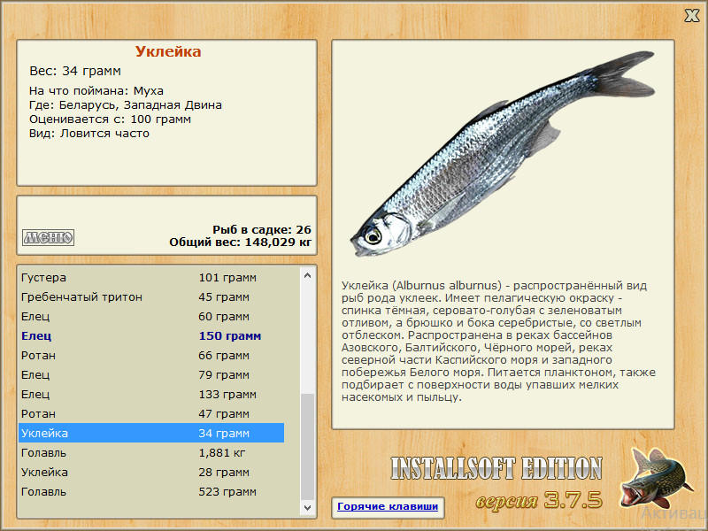
Task: Select the Густера 101 грамм row
Action: [151, 278]
